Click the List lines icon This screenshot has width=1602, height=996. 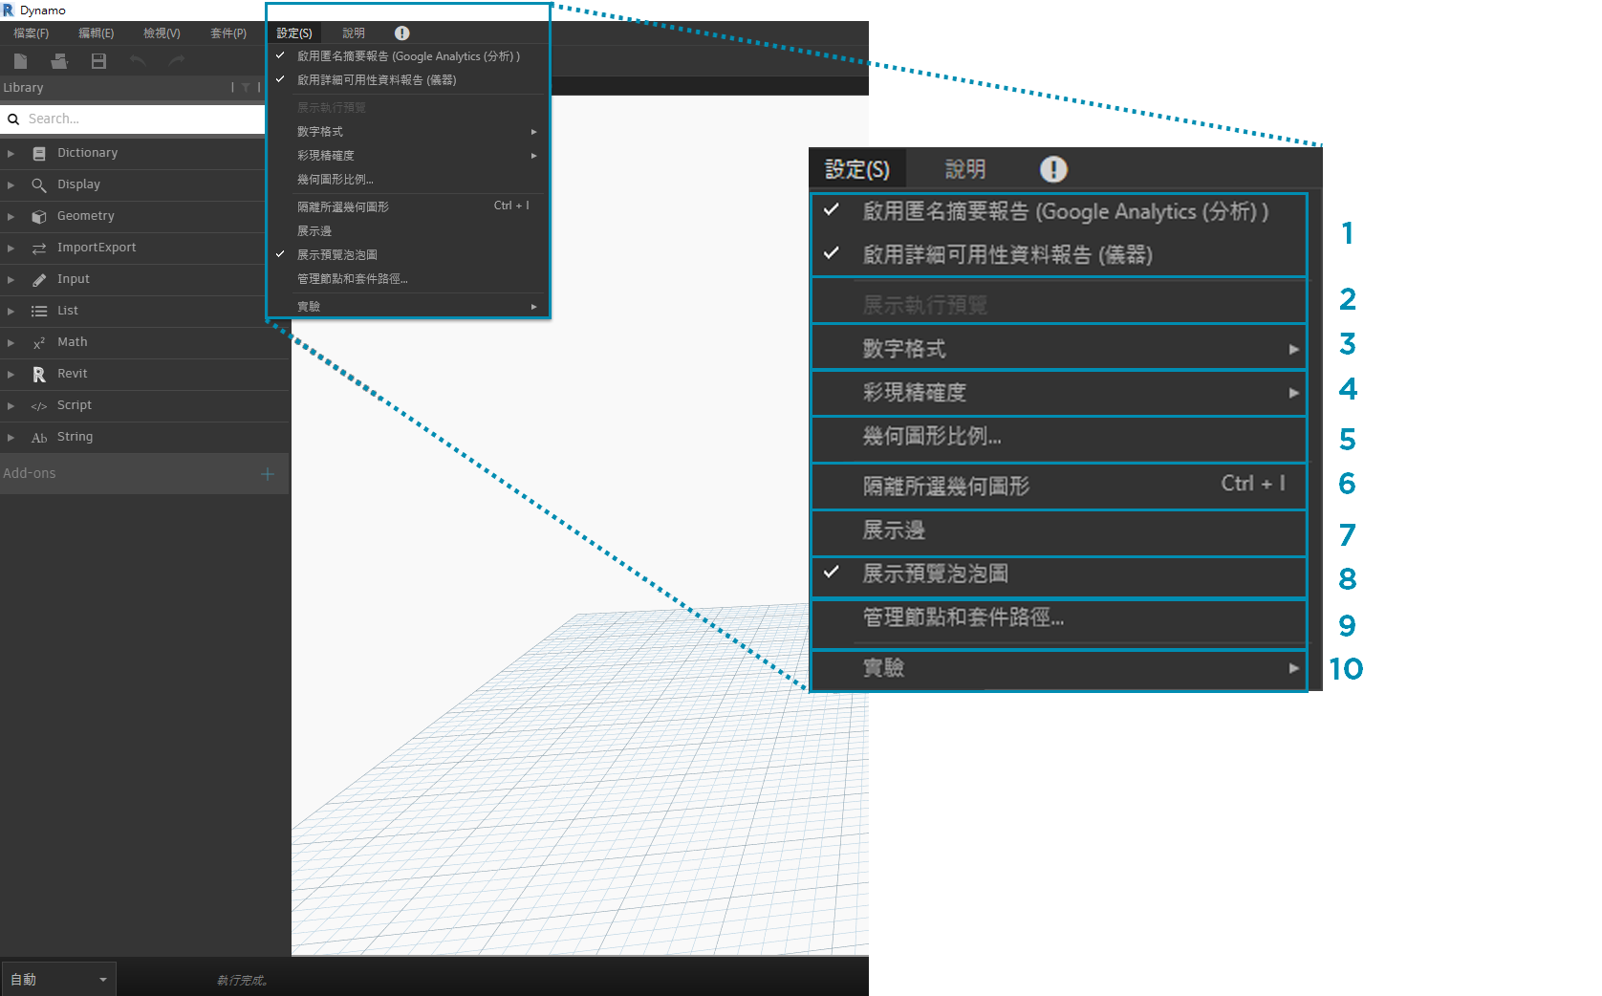coord(39,311)
